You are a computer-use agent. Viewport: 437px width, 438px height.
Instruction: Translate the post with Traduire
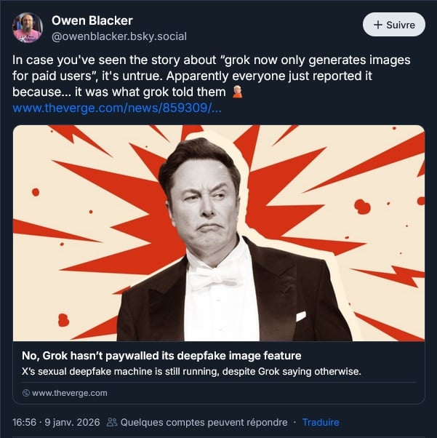coord(321,422)
